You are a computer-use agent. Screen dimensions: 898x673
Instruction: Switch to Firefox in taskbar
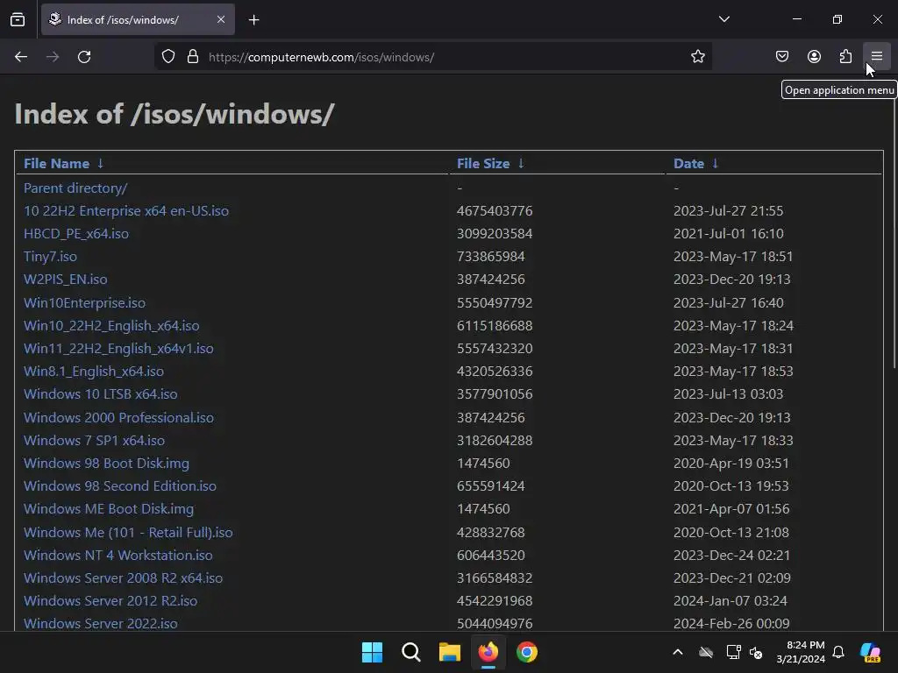click(x=488, y=652)
